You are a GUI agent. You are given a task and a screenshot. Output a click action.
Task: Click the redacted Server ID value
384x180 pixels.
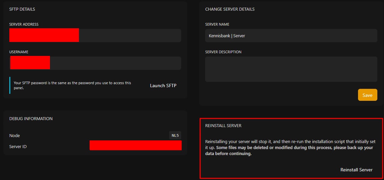(x=136, y=145)
